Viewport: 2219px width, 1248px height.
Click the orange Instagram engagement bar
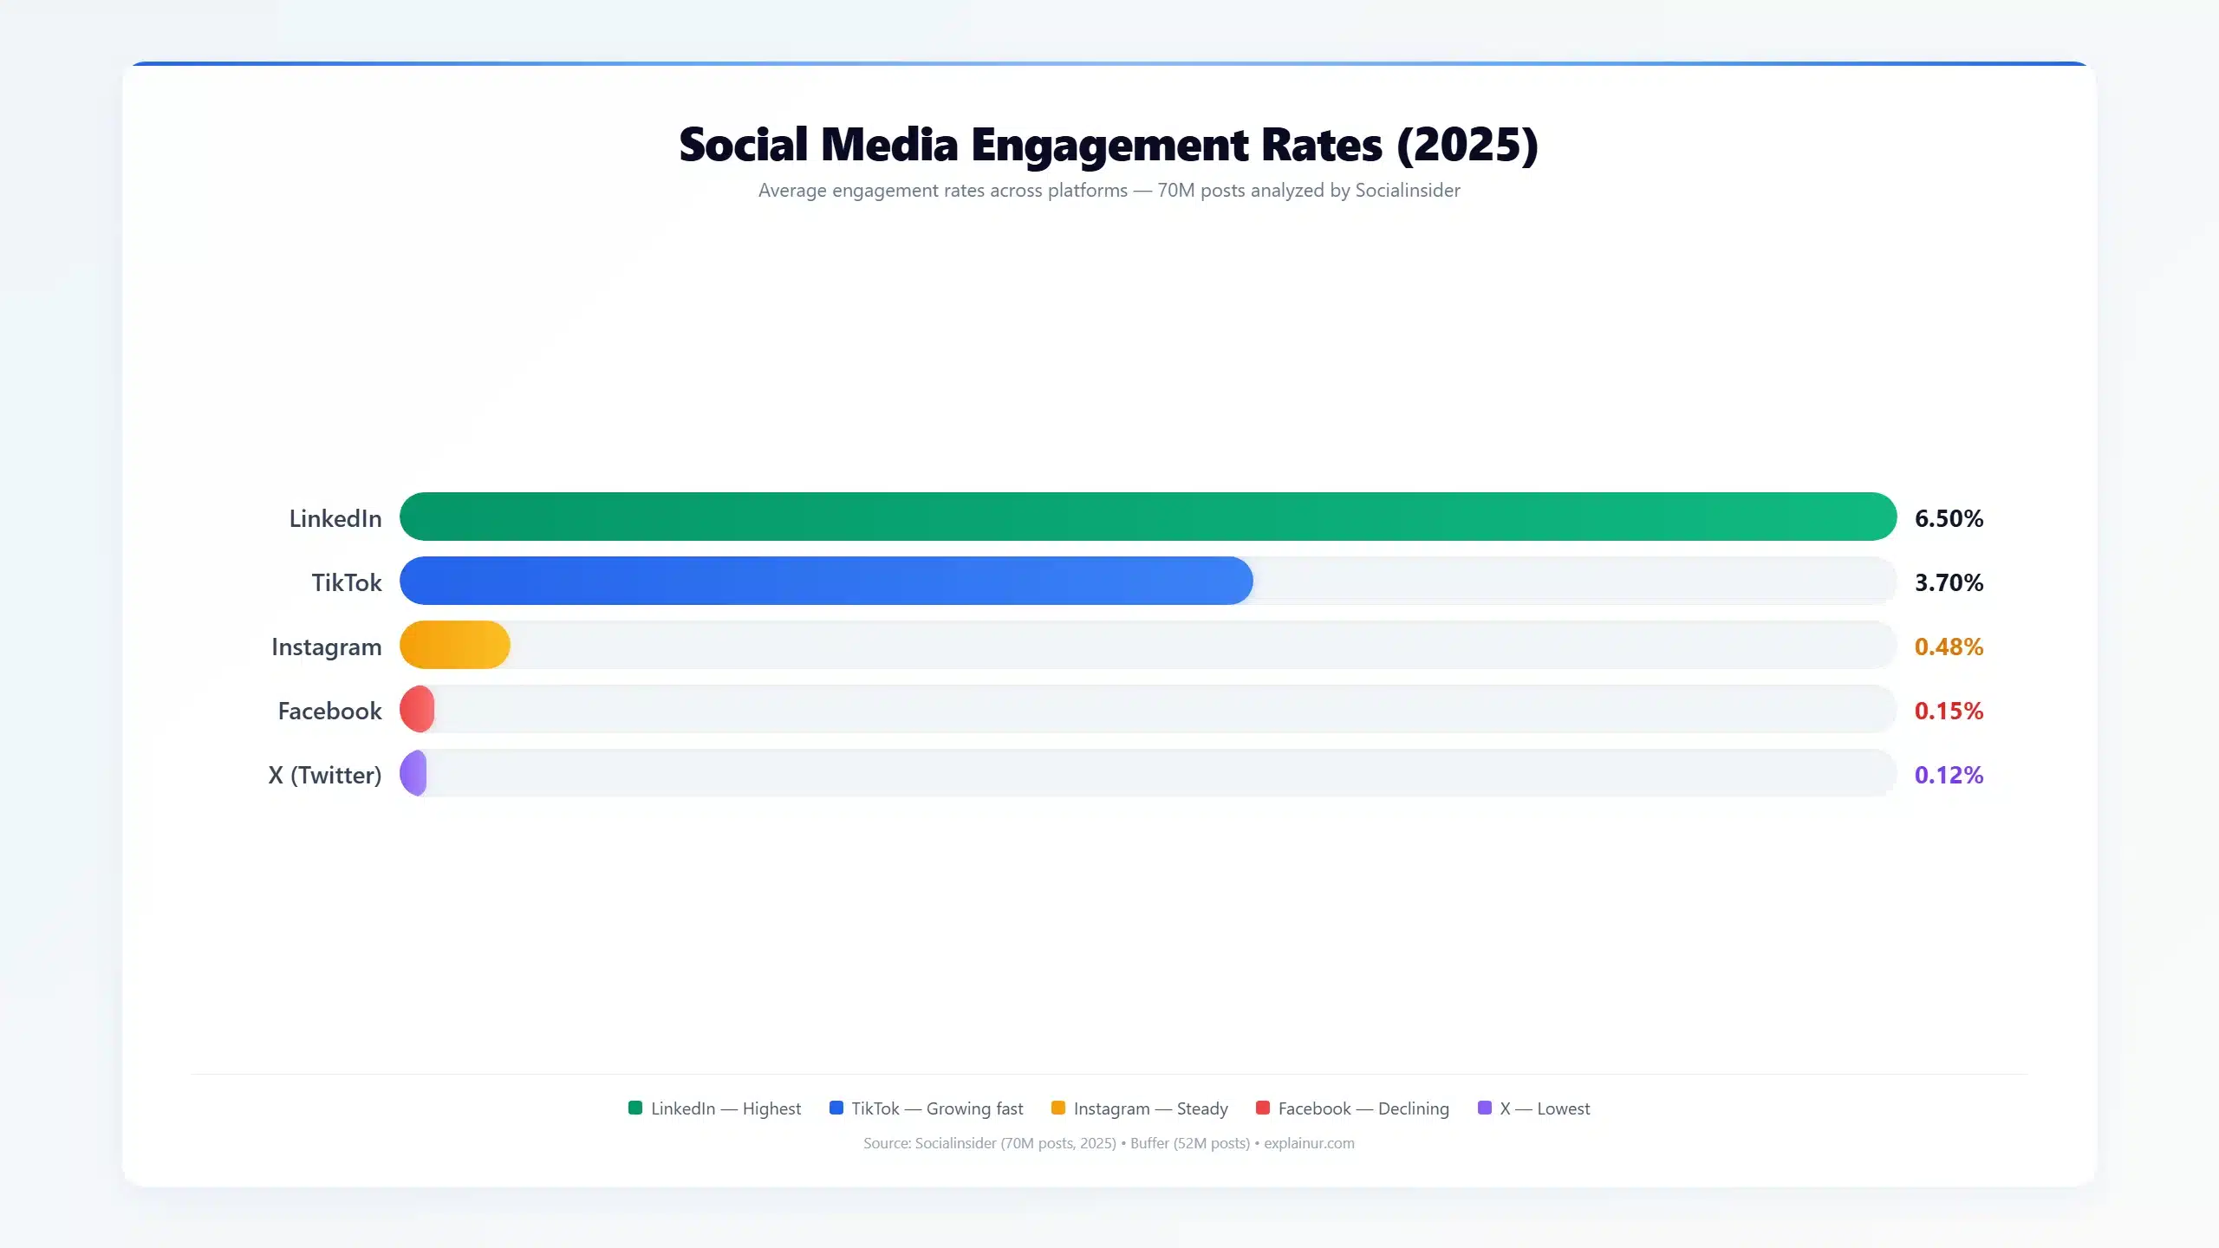[455, 645]
